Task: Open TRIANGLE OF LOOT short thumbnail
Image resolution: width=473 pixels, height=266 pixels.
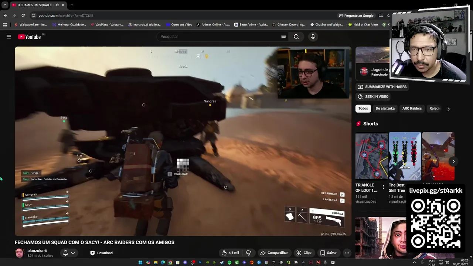Action: pos(371,156)
